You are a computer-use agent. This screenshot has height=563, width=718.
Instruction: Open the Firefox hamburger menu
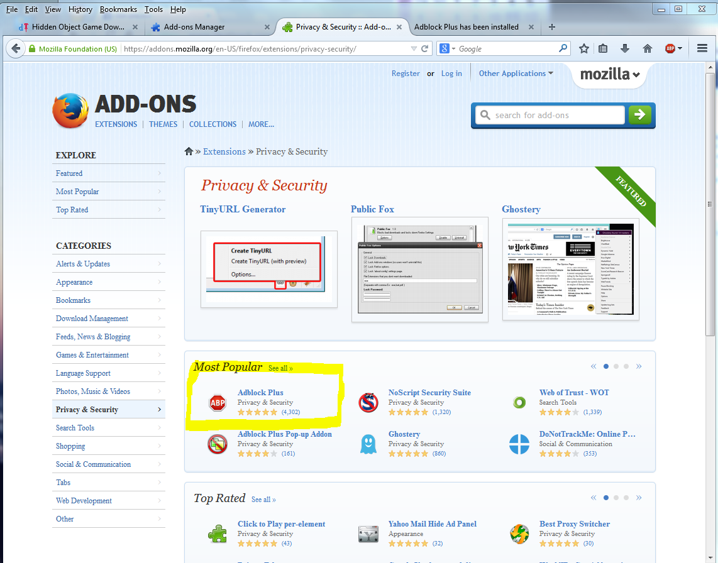[x=702, y=48]
